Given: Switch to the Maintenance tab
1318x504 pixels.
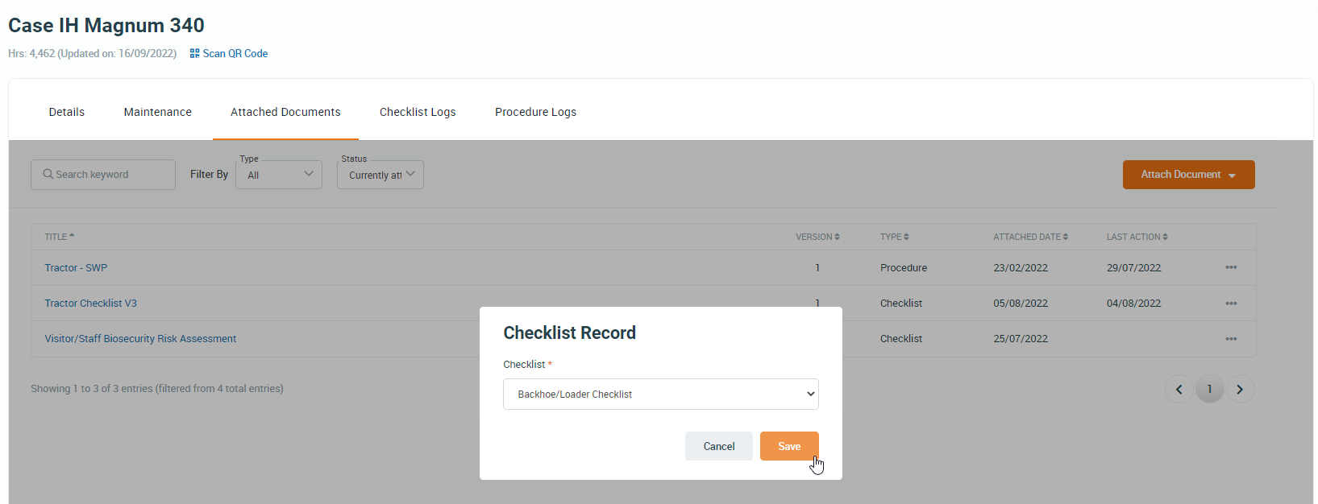Looking at the screenshot, I should coord(158,112).
